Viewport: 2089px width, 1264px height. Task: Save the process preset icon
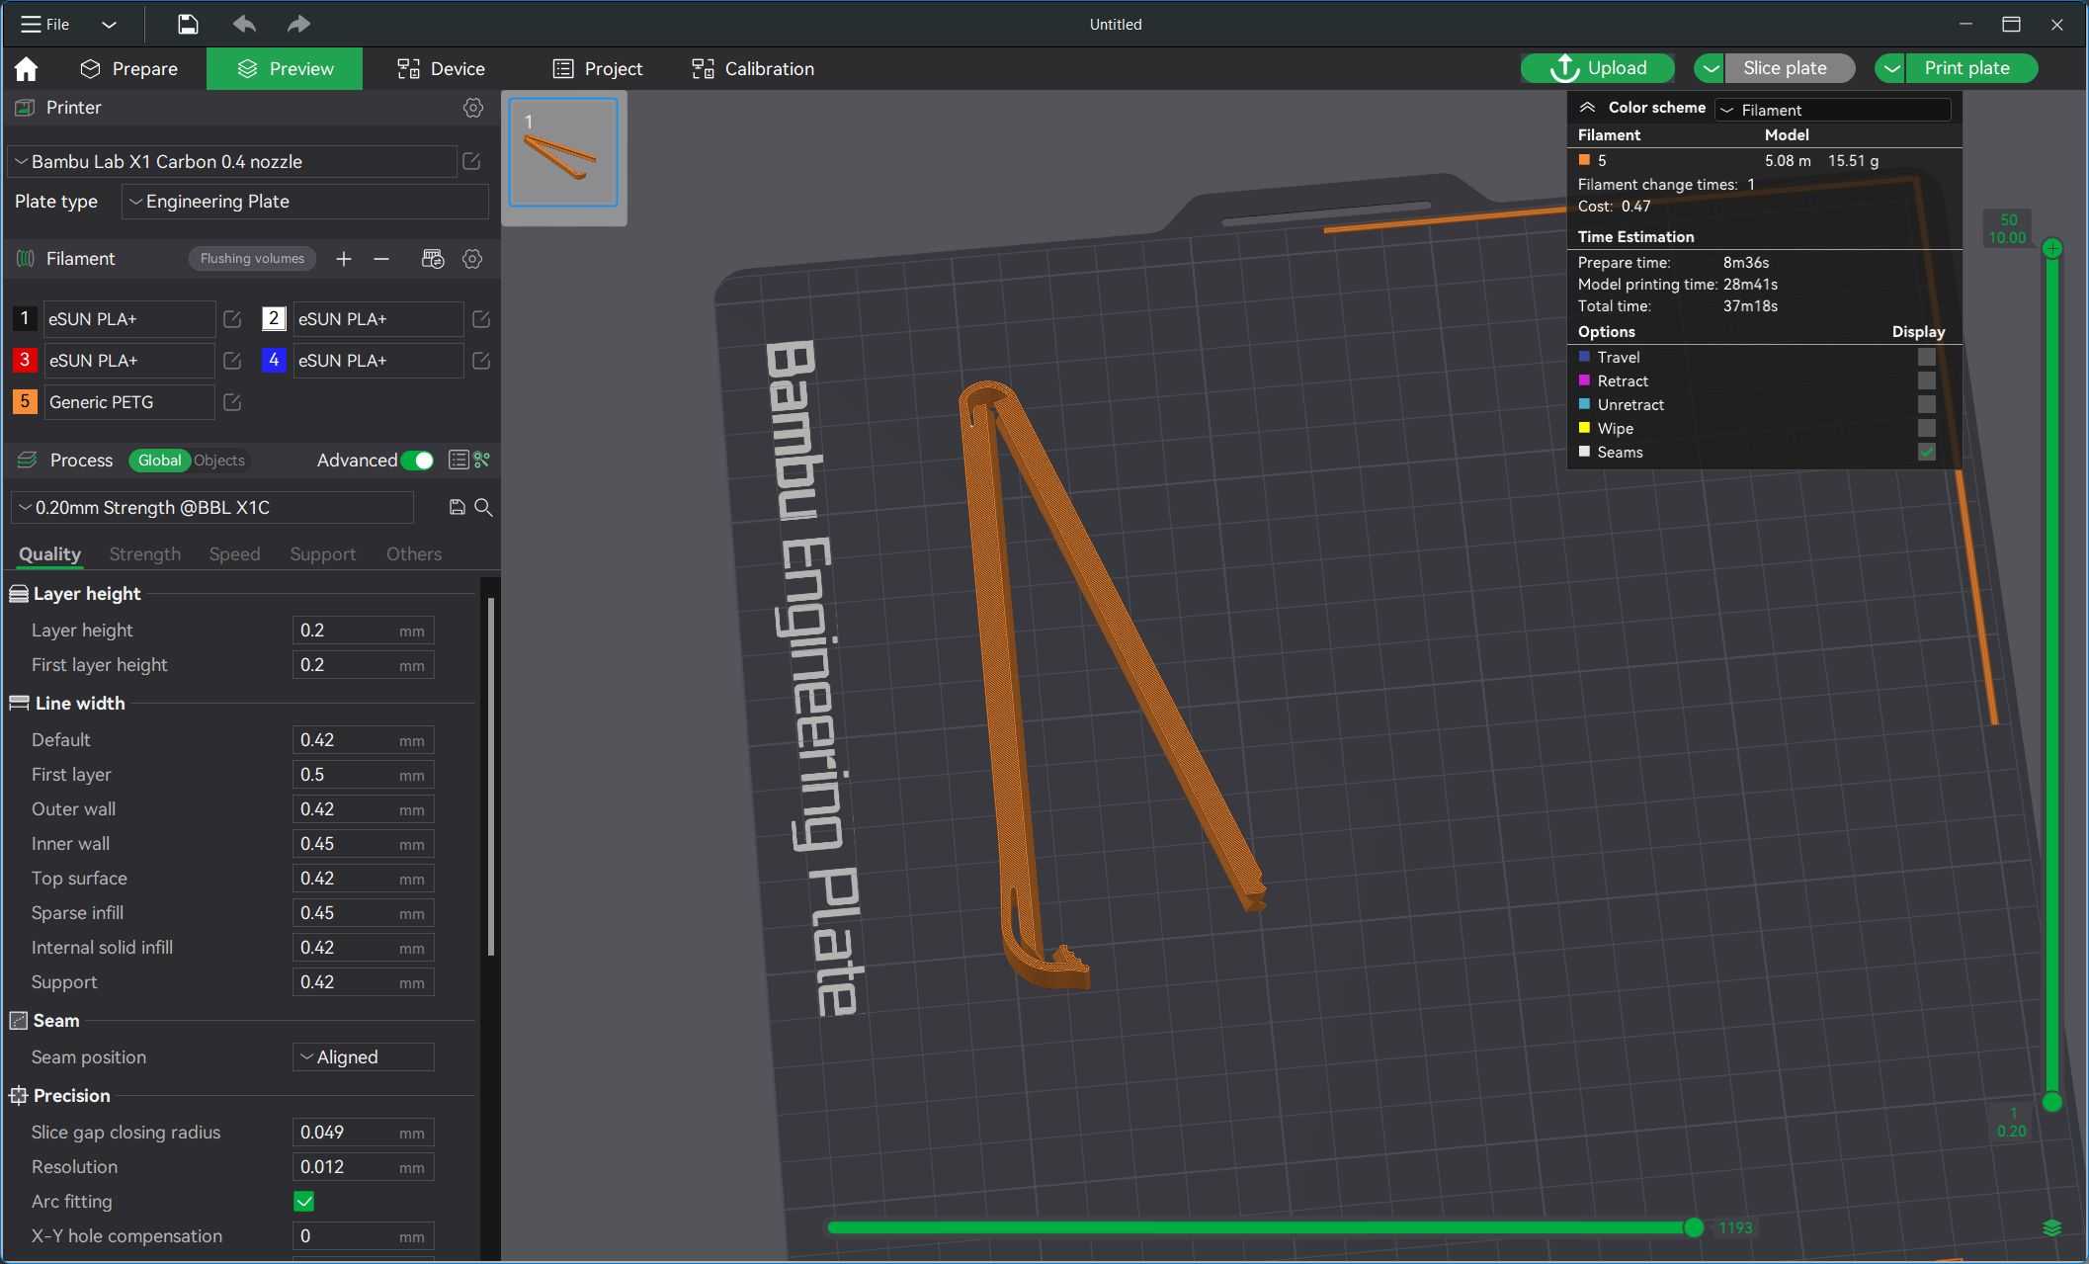[x=457, y=507]
